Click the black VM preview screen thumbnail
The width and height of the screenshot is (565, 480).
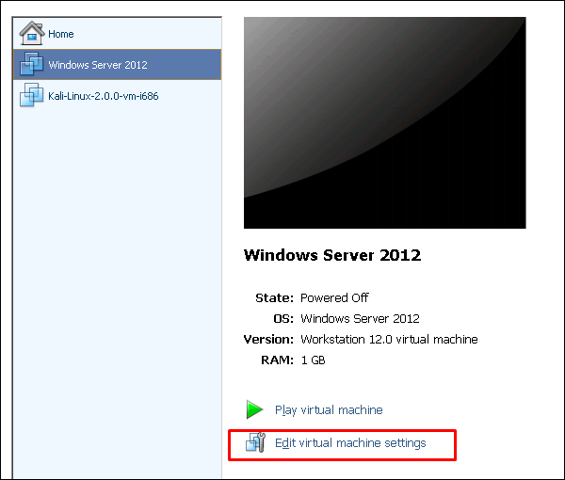coord(384,122)
